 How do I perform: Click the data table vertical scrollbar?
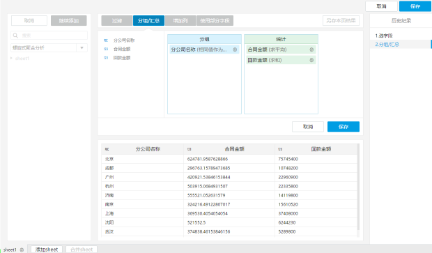coord(358,187)
